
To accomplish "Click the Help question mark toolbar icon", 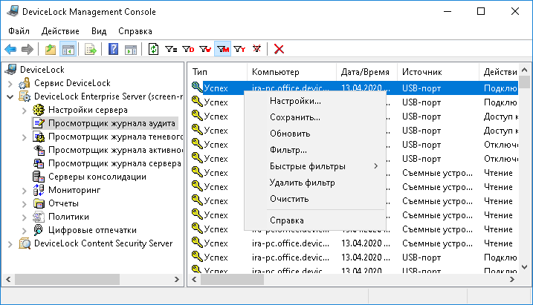I will coord(114,49).
